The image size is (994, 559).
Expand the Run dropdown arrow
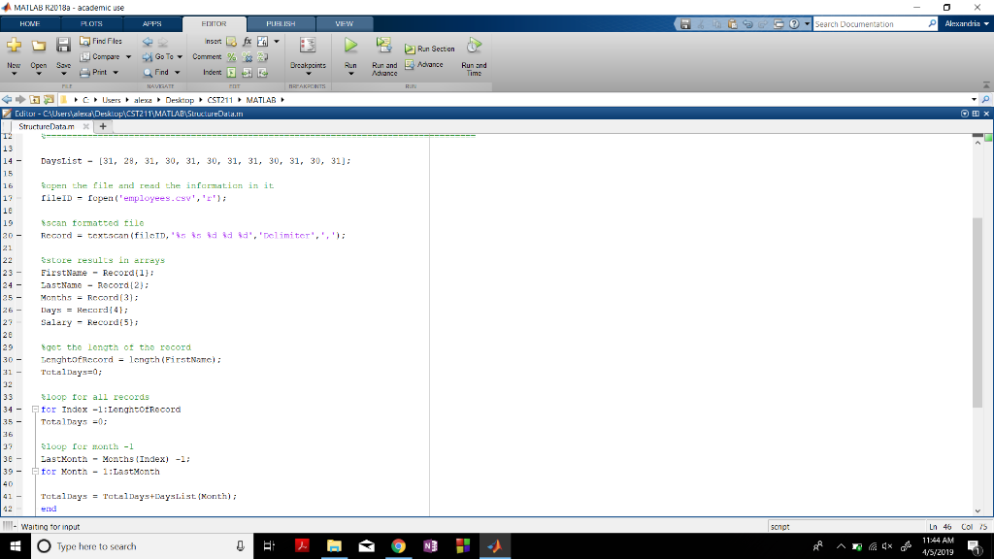(350, 74)
